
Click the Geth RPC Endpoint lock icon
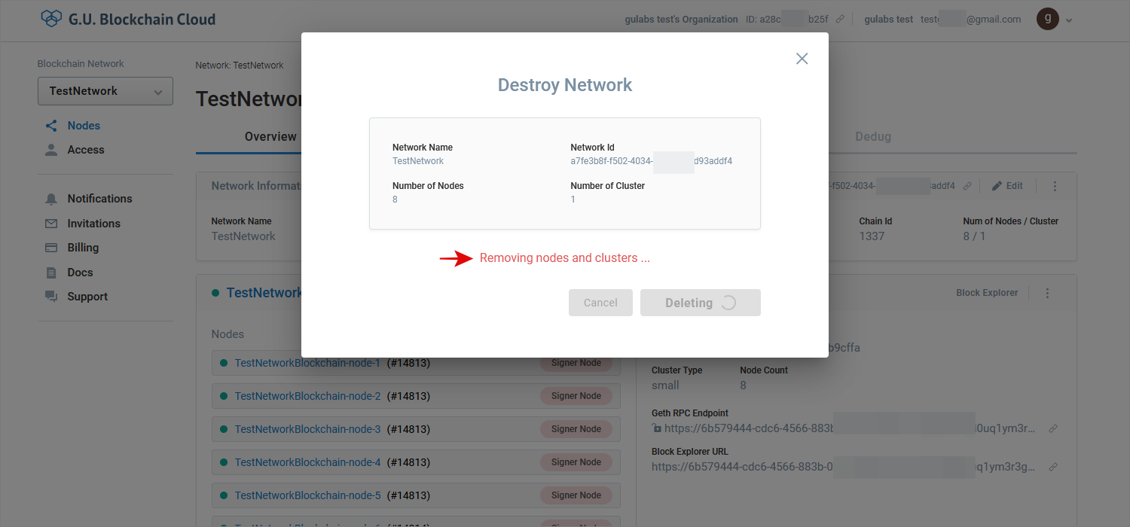tap(657, 428)
